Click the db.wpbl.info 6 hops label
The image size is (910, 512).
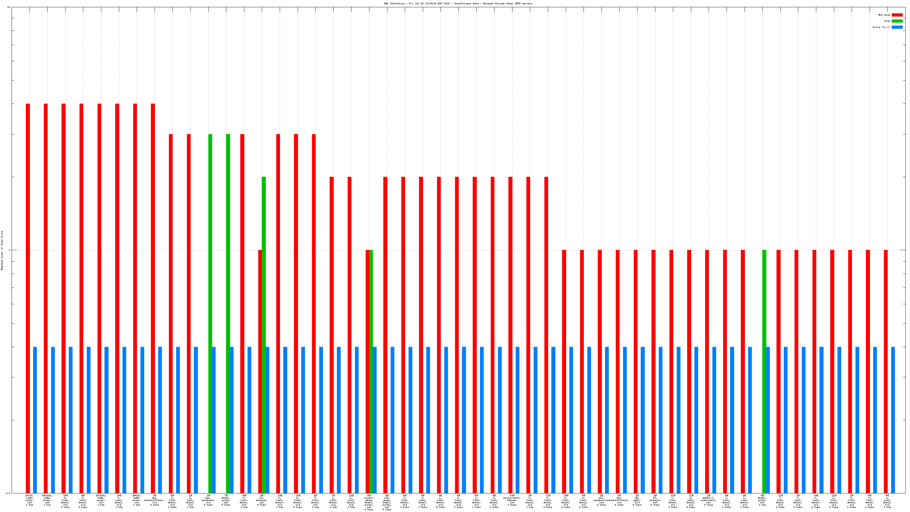point(637,500)
